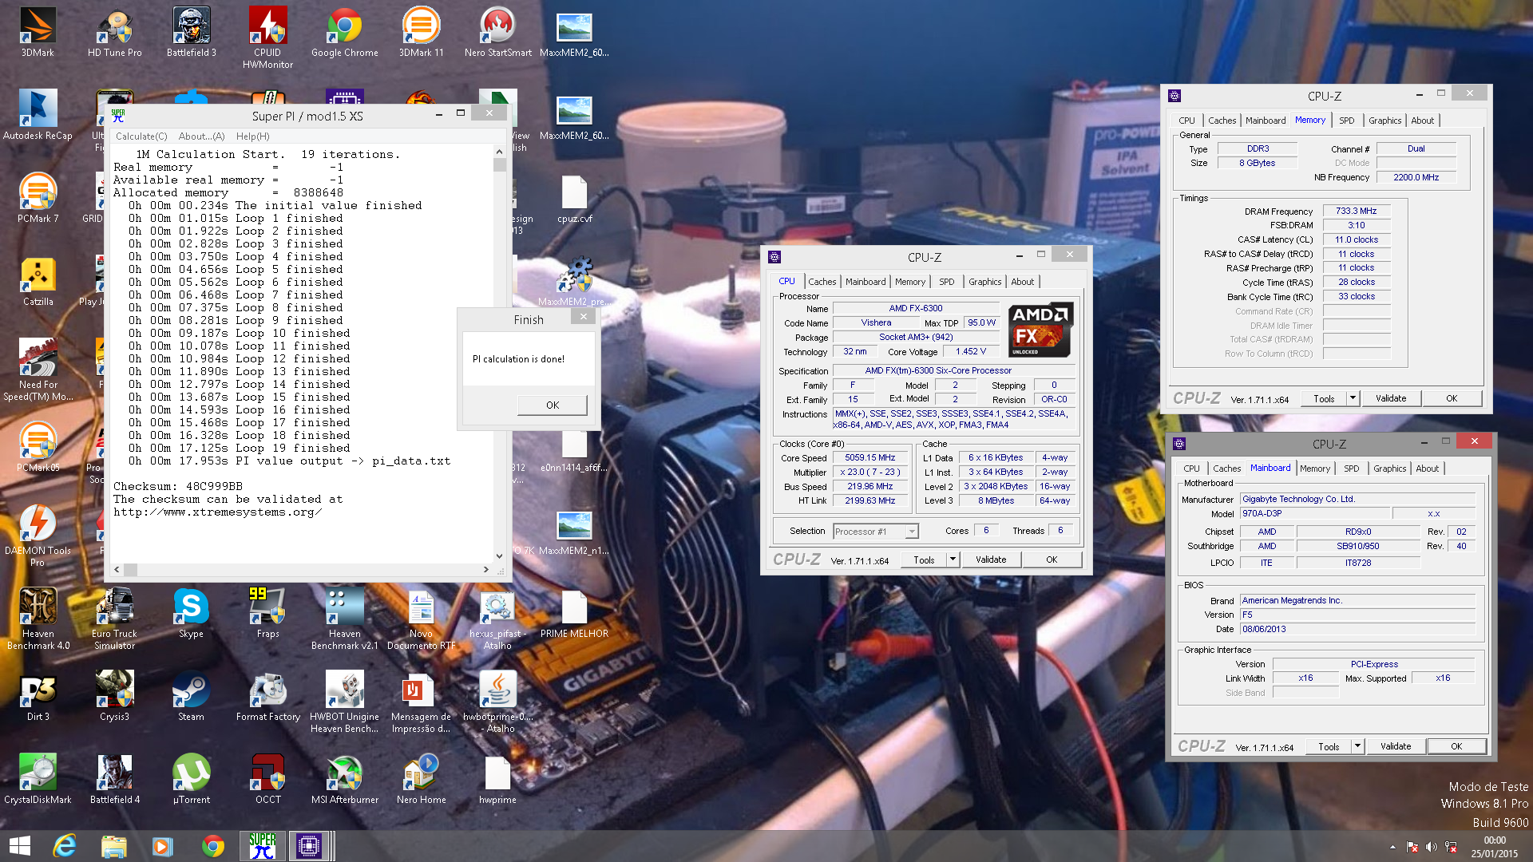The image size is (1533, 862).
Task: Open the Dirt 3 desktop shortcut
Action: coord(38,696)
